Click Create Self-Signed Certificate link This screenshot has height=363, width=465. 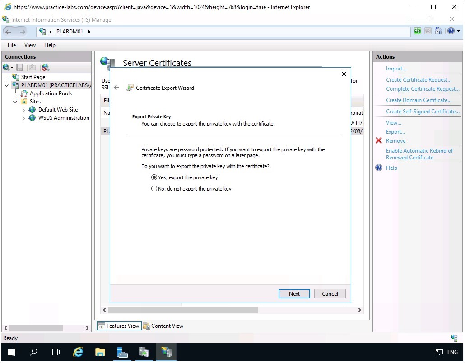[x=423, y=112]
